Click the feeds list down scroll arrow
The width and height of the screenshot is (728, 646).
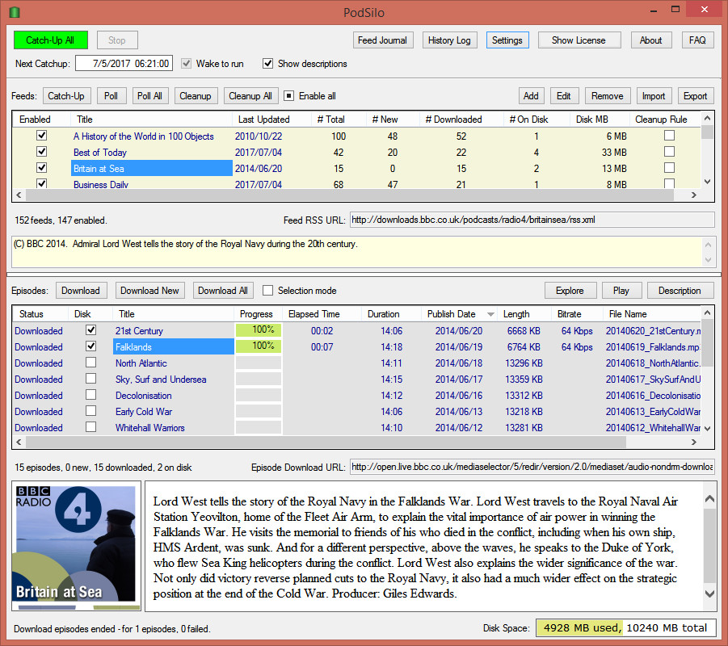pos(707,182)
